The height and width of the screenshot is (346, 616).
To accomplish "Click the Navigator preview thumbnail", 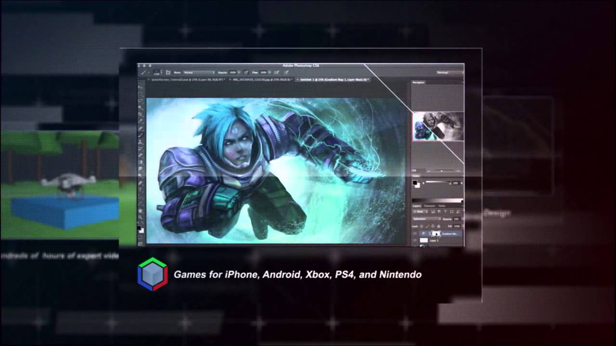I will click(438, 126).
